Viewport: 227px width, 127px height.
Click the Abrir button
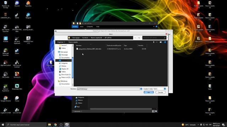pyautogui.click(x=149, y=92)
